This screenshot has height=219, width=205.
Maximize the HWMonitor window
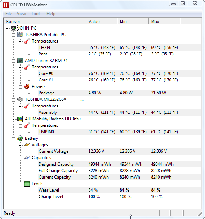[x=183, y=4]
